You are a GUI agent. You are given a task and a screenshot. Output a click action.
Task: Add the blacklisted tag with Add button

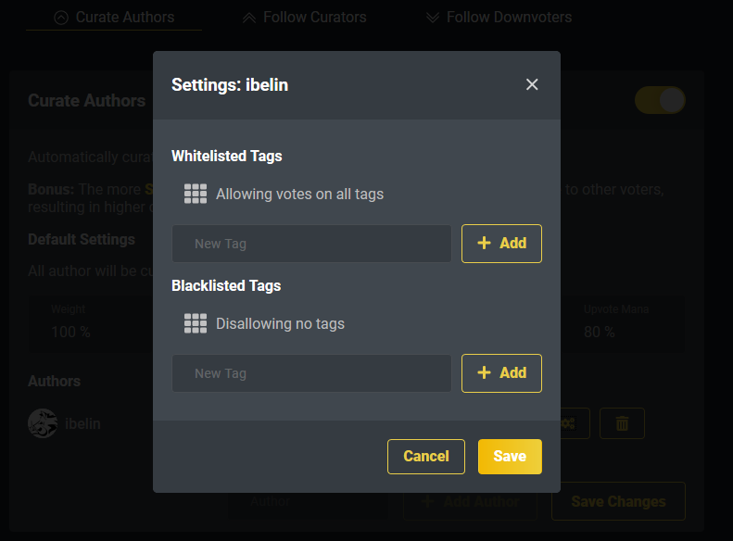(x=501, y=373)
